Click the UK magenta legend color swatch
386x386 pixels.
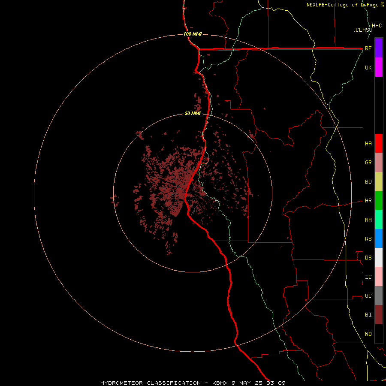(379, 67)
